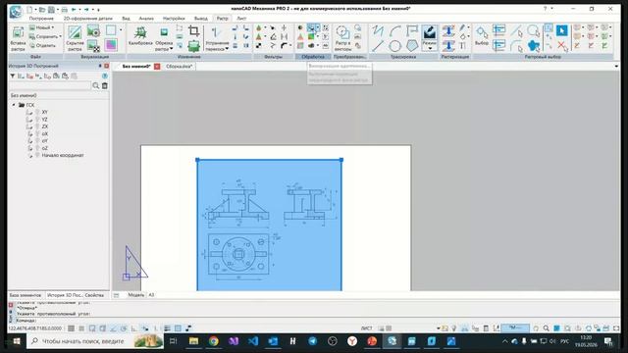The width and height of the screenshot is (628, 353).
Task: Click the nanoCAD application logo button
Action: coord(16,11)
